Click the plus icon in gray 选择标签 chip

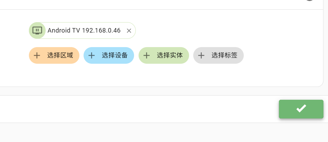point(201,55)
